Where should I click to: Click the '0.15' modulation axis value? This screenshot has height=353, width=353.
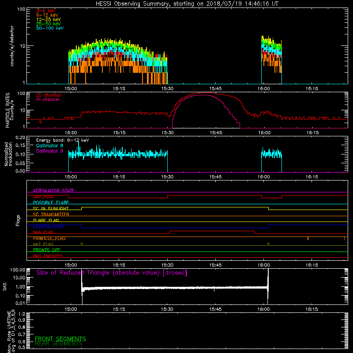point(20,146)
